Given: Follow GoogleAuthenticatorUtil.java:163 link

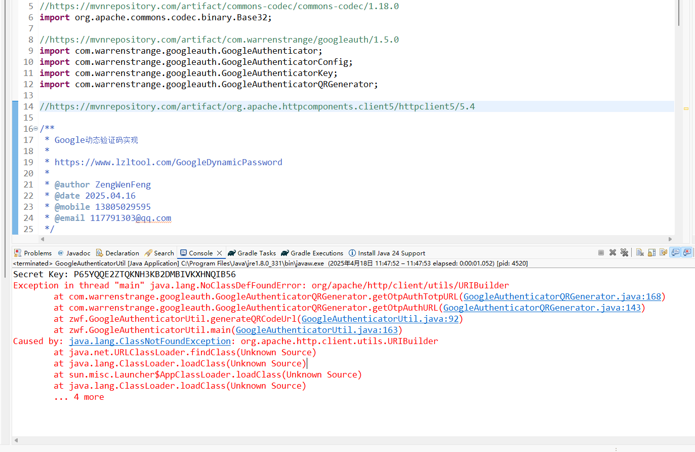Looking at the screenshot, I should pos(317,330).
